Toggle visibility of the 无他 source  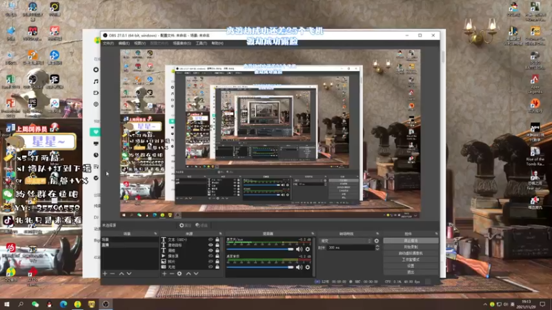tap(210, 267)
